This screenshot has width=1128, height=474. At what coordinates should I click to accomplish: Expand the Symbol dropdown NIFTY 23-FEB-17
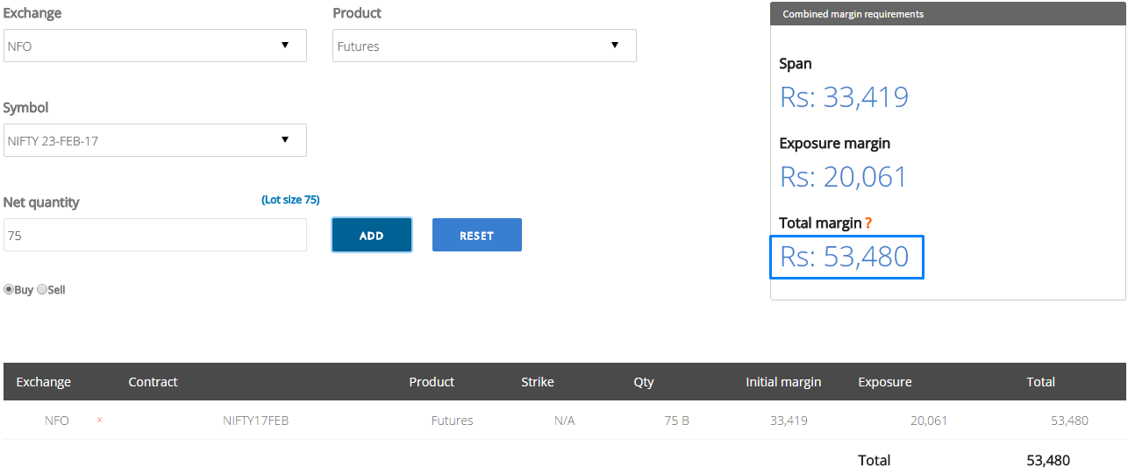coord(155,140)
